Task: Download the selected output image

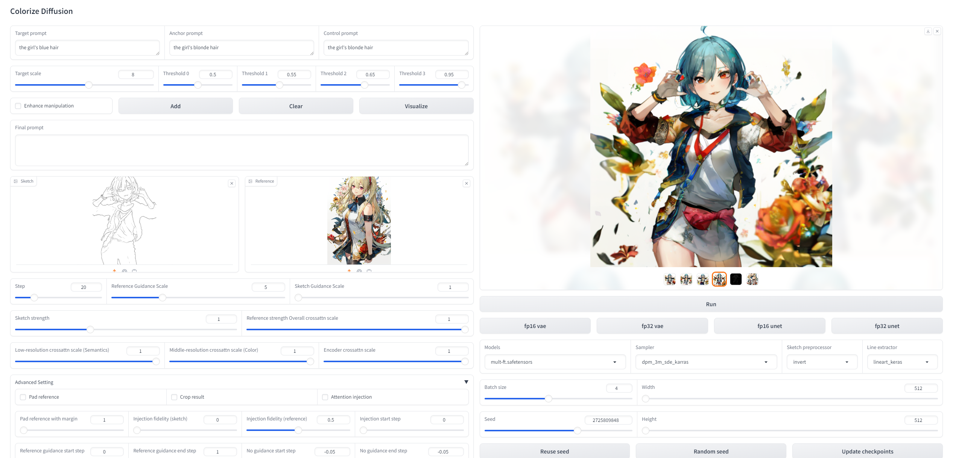Action: click(x=928, y=31)
